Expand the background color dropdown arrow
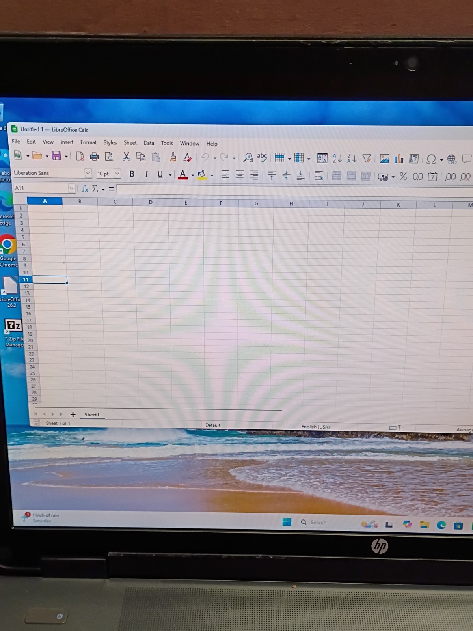This screenshot has width=473, height=631. (x=212, y=175)
